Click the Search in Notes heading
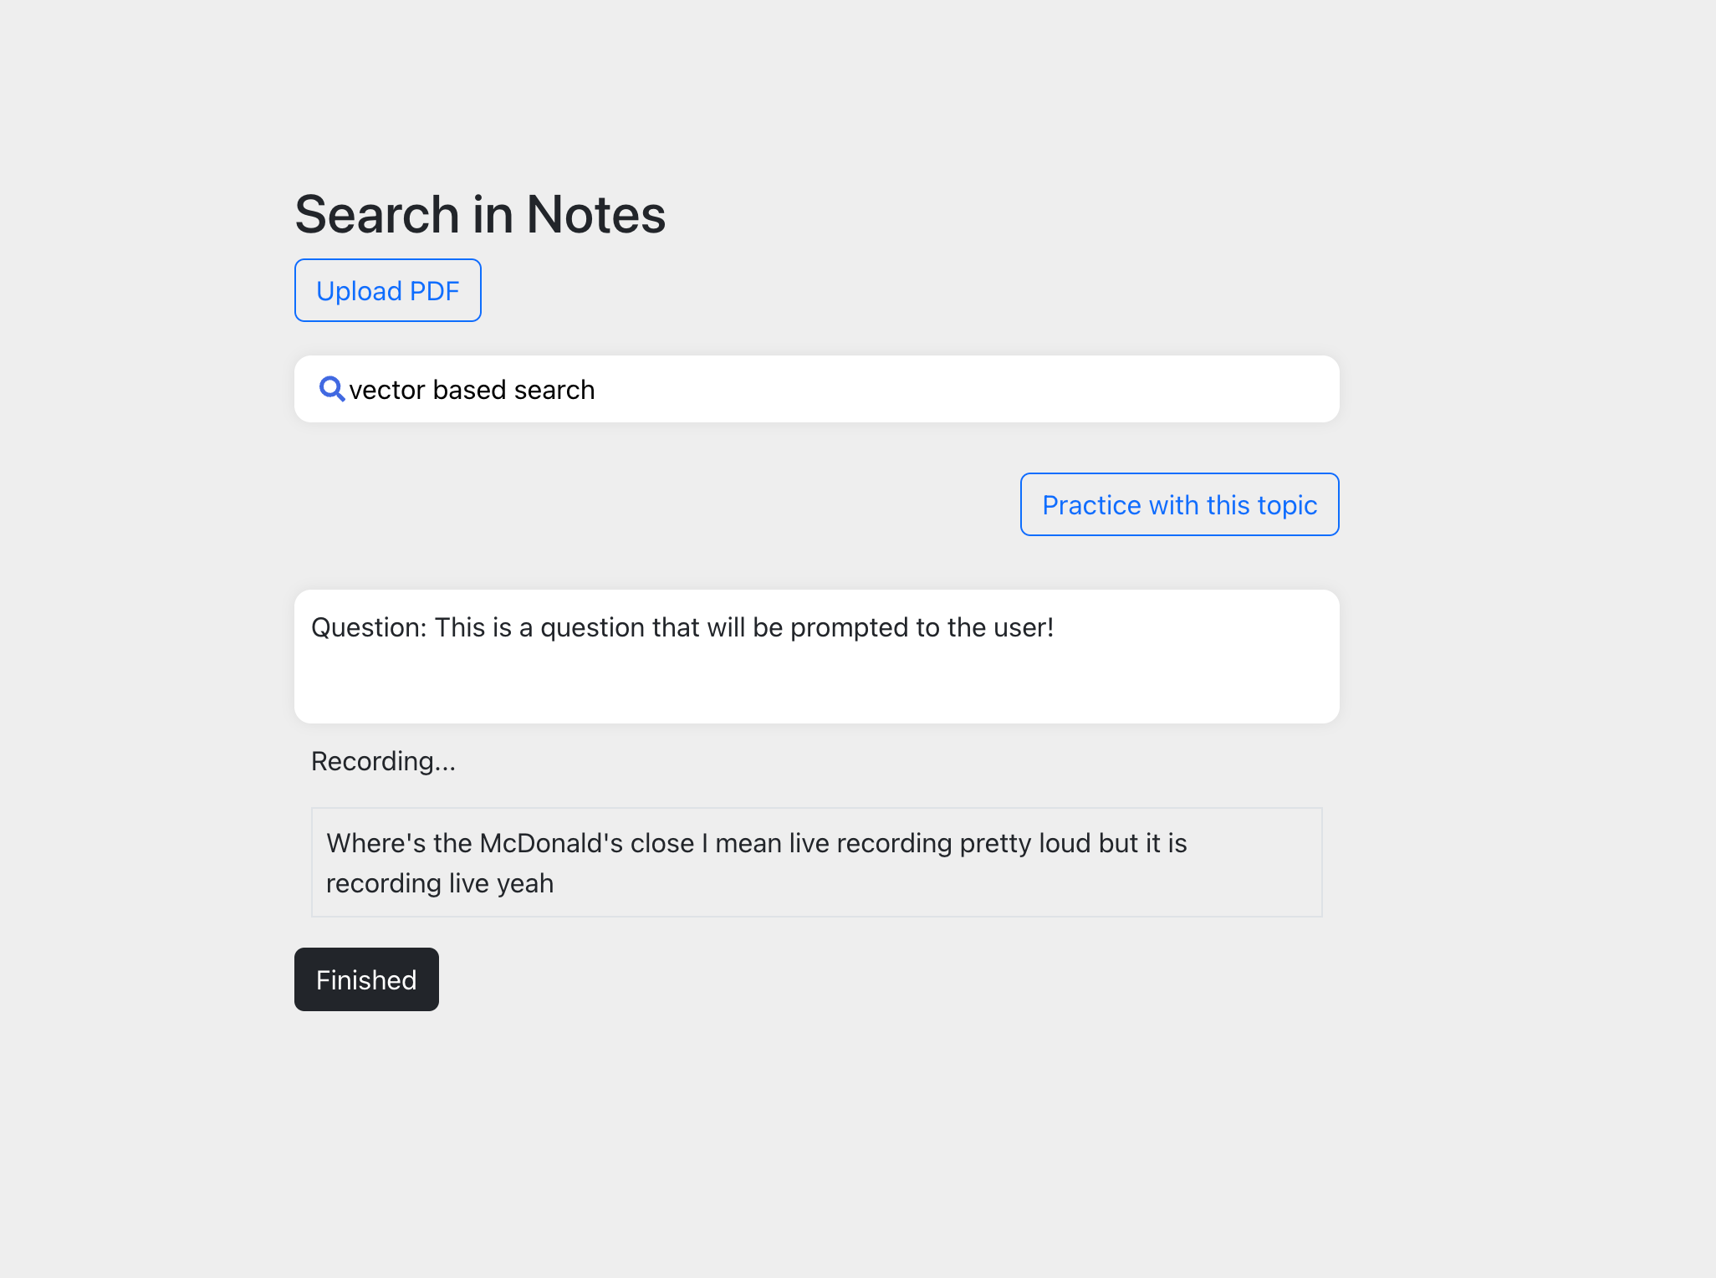 click(x=480, y=214)
